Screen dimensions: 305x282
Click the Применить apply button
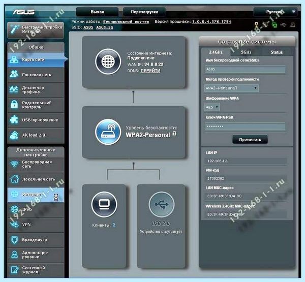pyautogui.click(x=250, y=139)
